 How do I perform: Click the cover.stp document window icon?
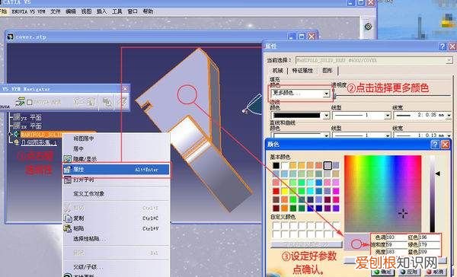tap(11, 37)
